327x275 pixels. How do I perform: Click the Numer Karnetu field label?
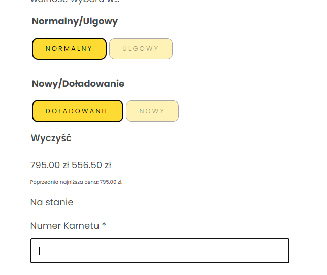(64, 226)
